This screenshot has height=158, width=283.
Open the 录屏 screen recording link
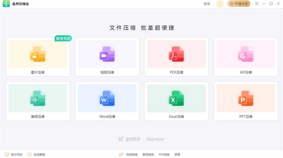point(177,154)
